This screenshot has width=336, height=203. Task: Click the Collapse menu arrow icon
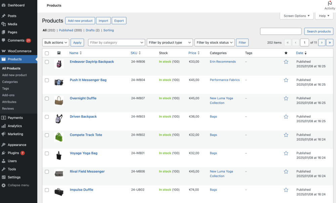pos(3,185)
